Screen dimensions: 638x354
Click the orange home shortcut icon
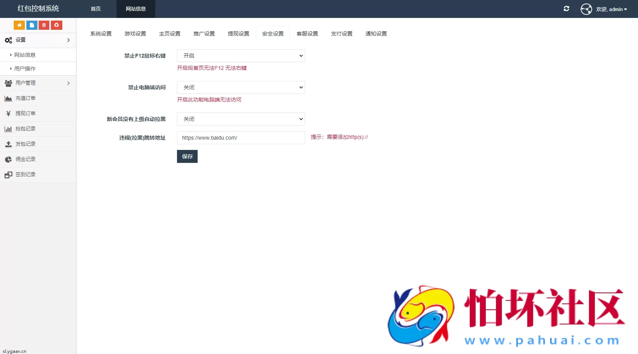pos(19,25)
